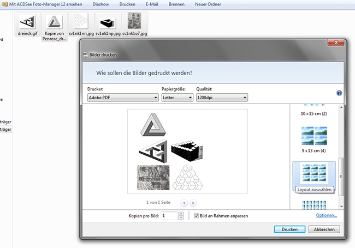
Task: Select the sv1nk1np.jpg file thumbnail
Action: [x=108, y=24]
